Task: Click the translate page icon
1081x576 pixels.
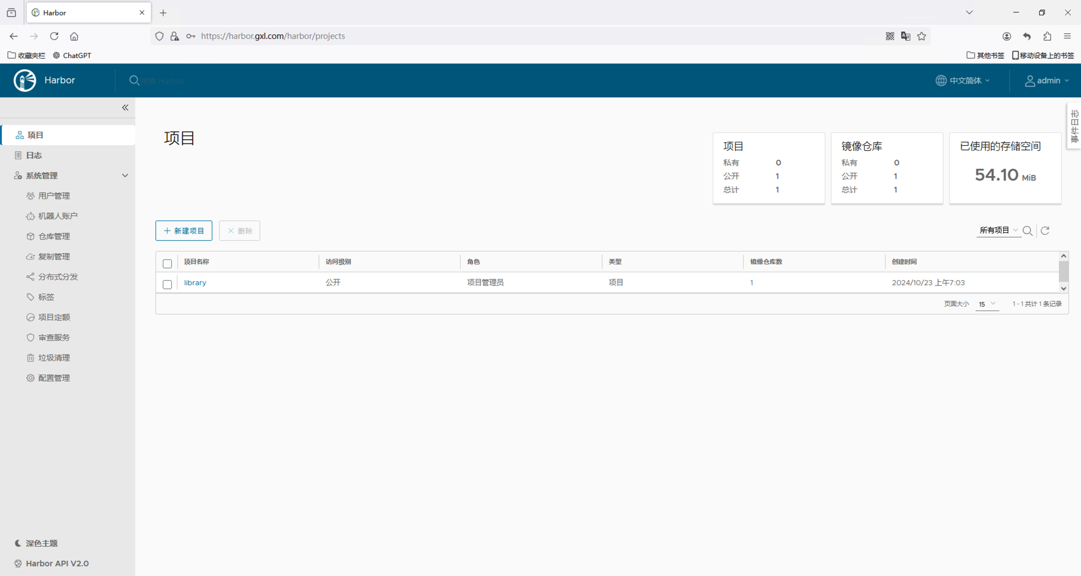Action: pos(906,36)
